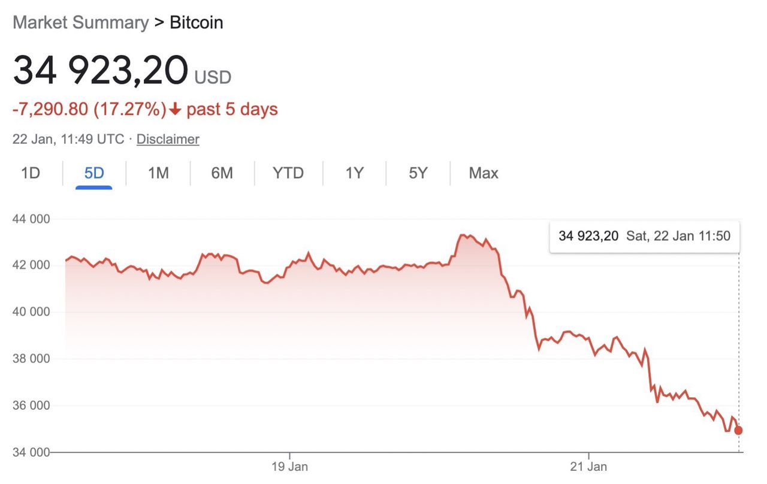Select the 5D time range tab
This screenshot has width=767, height=484.
[x=94, y=173]
